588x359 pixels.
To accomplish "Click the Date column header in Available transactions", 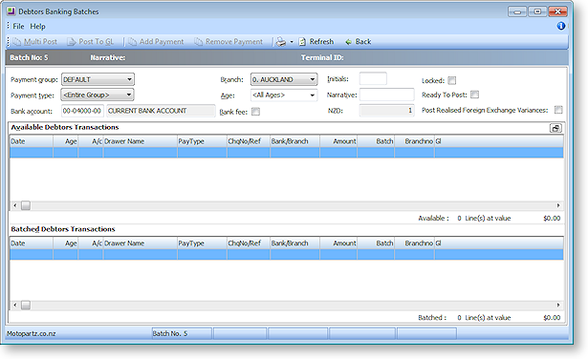I will [32, 141].
